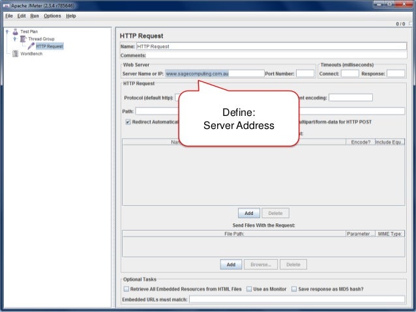Select HTTP Request in the tree
Viewport: 416px width, 312px height.
[x=50, y=46]
